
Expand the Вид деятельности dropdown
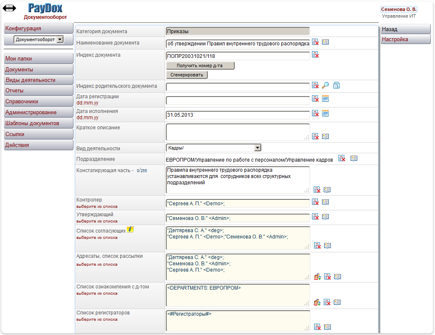point(258,148)
